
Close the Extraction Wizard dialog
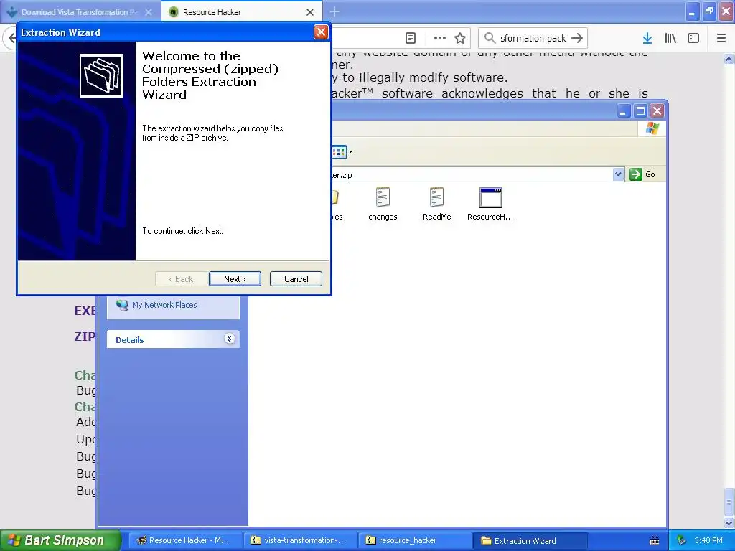point(321,32)
